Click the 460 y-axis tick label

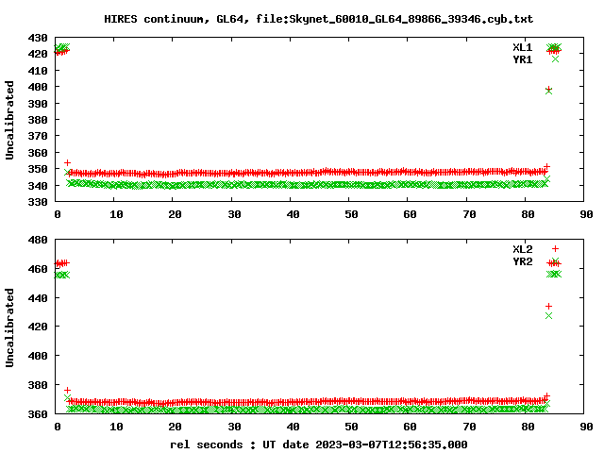[38, 269]
